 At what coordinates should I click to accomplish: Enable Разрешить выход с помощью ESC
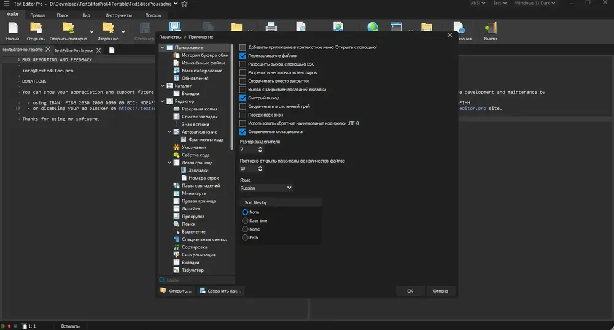click(x=243, y=64)
